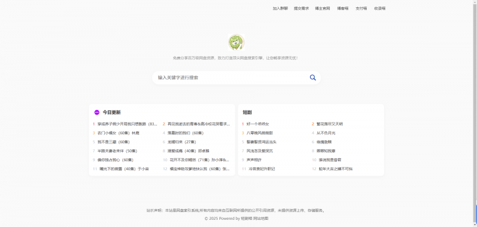
Task: Open 落幕时的我们 (60集) entry
Action: tap(185, 133)
